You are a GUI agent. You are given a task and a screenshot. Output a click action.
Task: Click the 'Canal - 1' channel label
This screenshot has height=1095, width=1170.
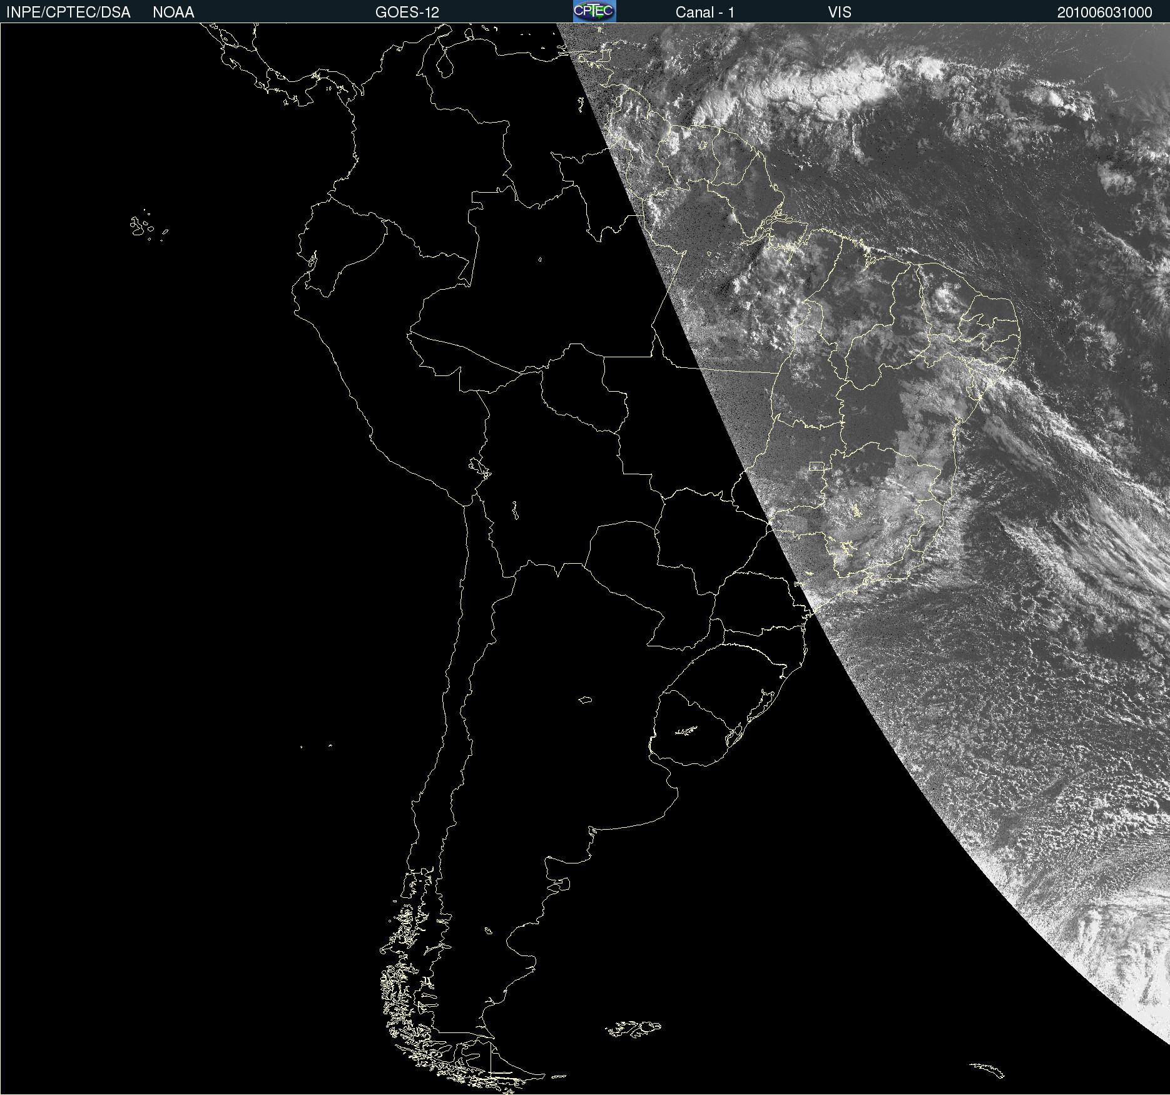tap(705, 13)
